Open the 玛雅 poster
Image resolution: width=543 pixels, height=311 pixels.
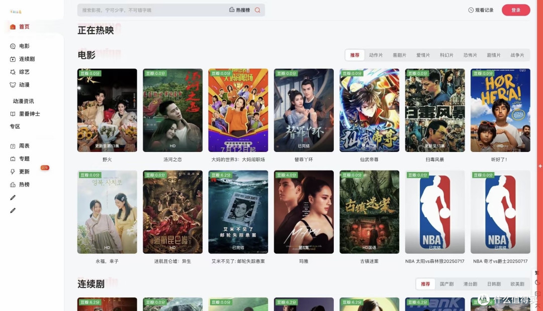(304, 212)
